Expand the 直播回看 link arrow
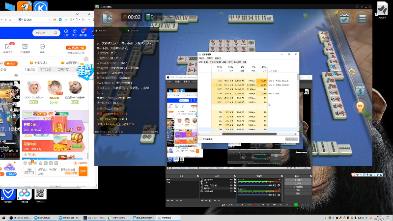Image resolution: width=393 pixels, height=221 pixels. tap(78, 63)
